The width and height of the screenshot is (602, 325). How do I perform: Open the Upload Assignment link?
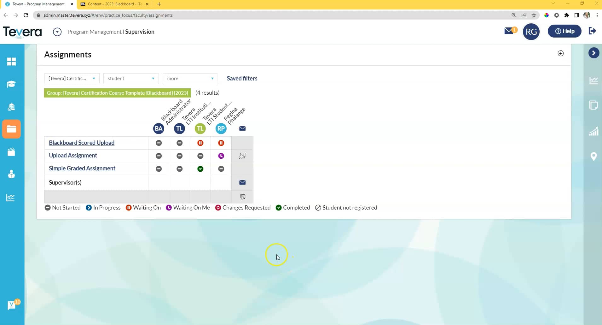click(73, 155)
